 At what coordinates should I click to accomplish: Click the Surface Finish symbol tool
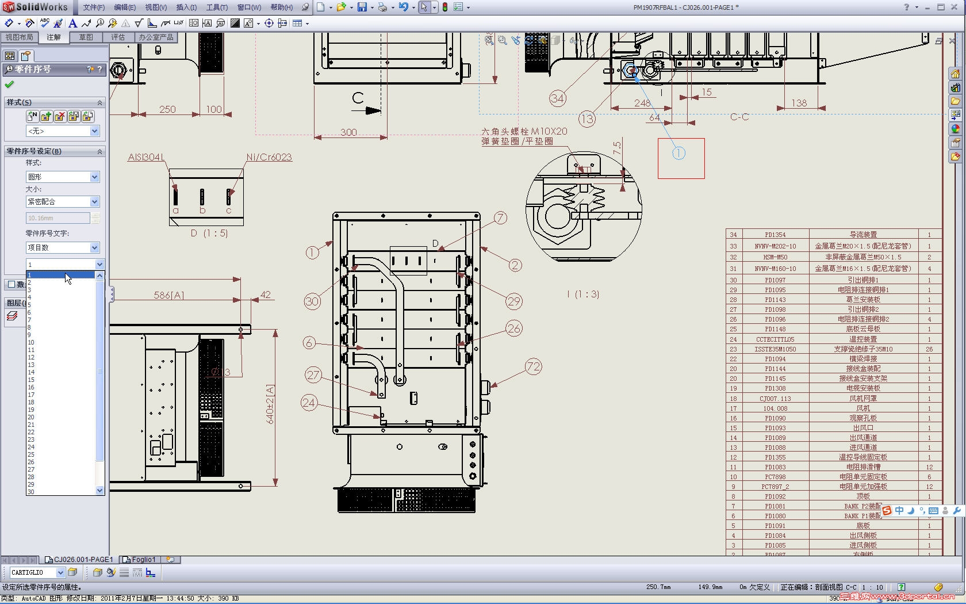[x=139, y=23]
